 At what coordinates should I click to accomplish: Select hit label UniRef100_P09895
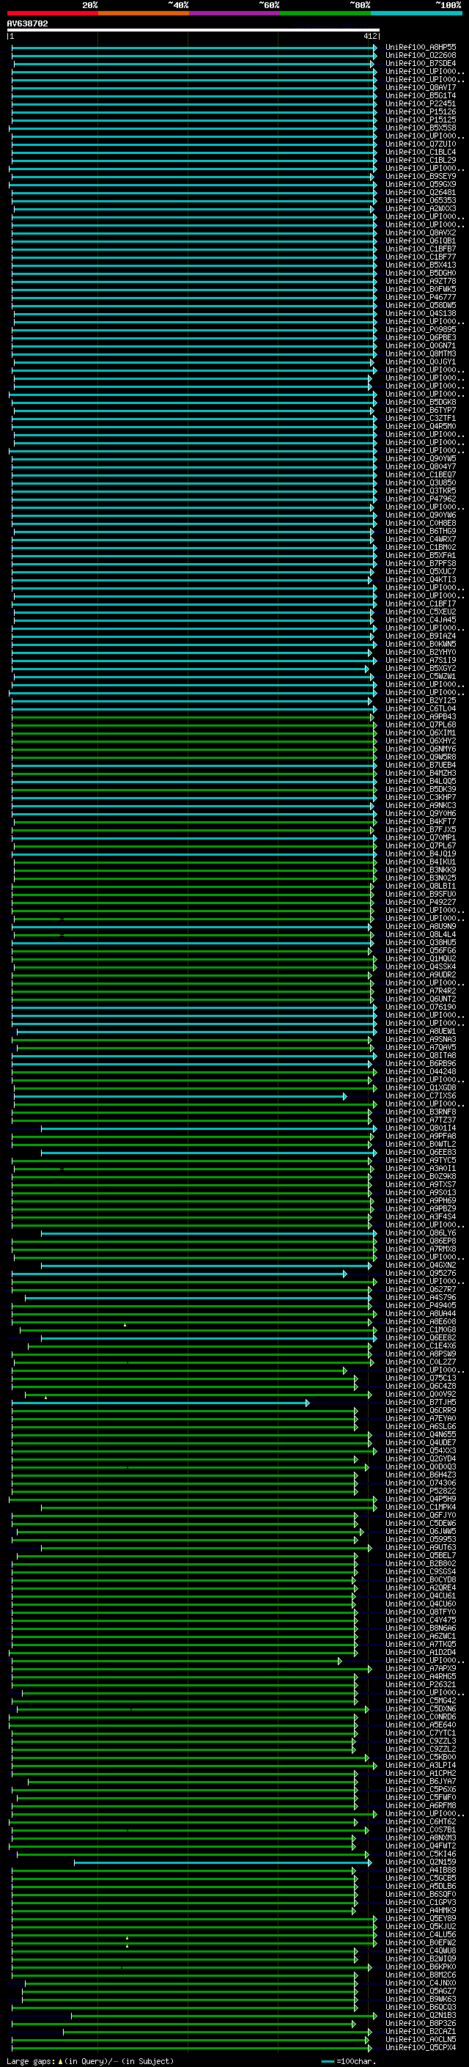421,330
